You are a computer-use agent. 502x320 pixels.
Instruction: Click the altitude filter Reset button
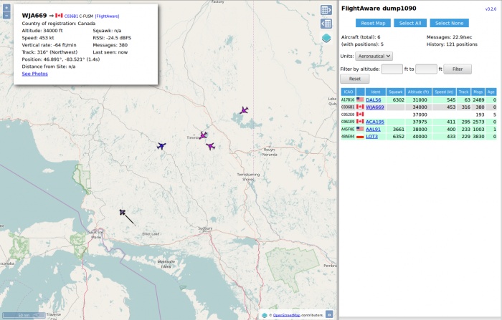pos(355,79)
